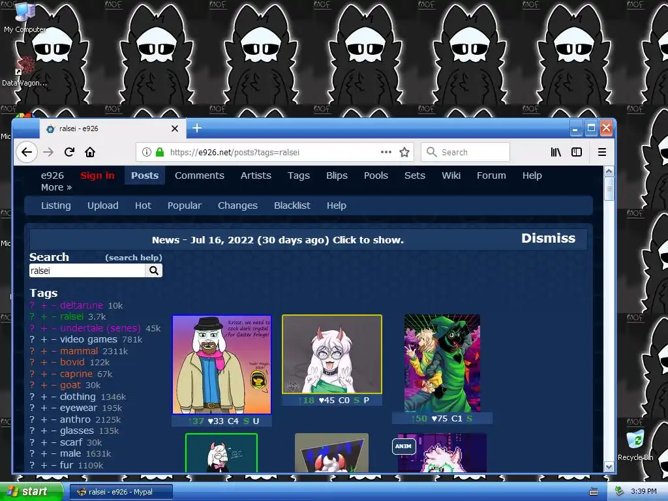
Task: Open the '(search help)' link
Action: (134, 257)
